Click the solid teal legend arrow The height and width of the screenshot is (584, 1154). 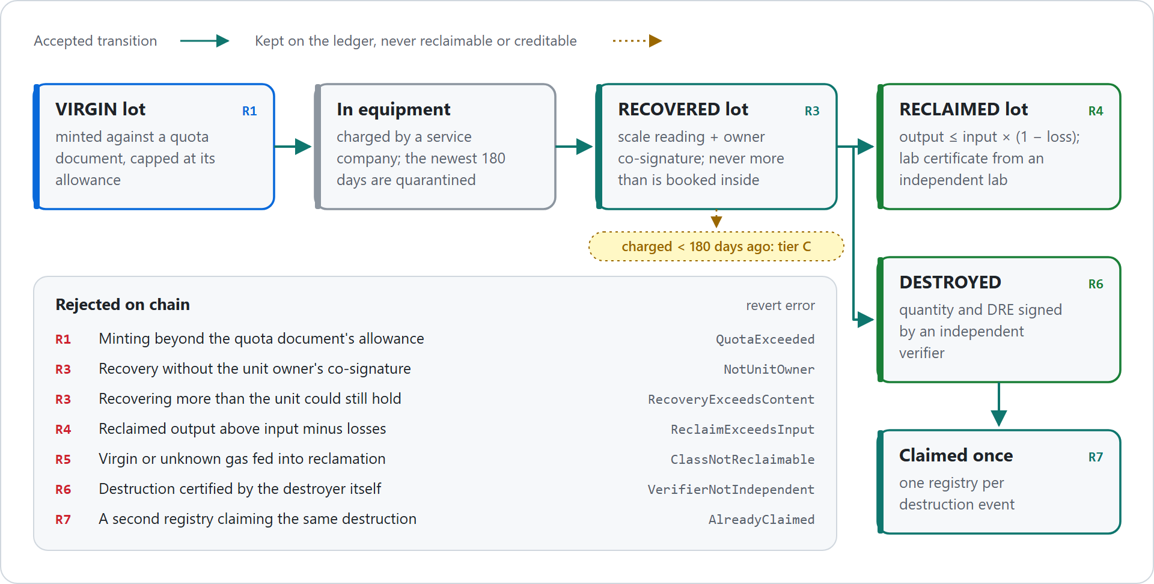(204, 41)
